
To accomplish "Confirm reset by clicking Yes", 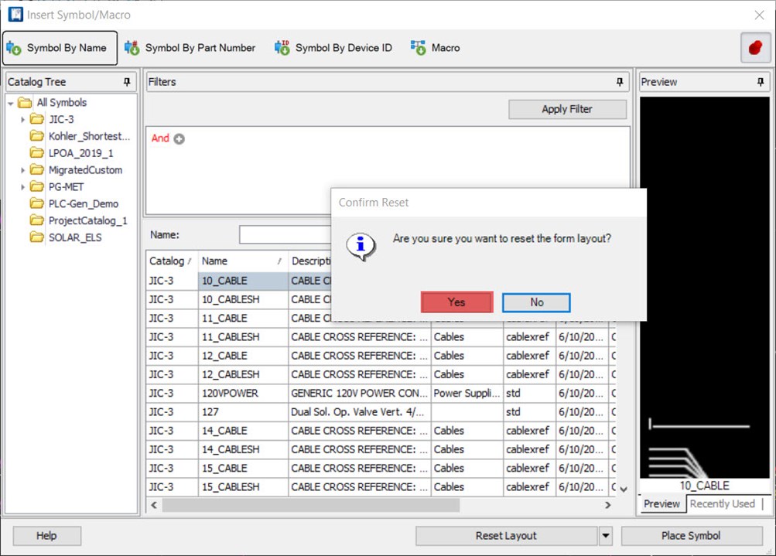I will click(x=456, y=302).
